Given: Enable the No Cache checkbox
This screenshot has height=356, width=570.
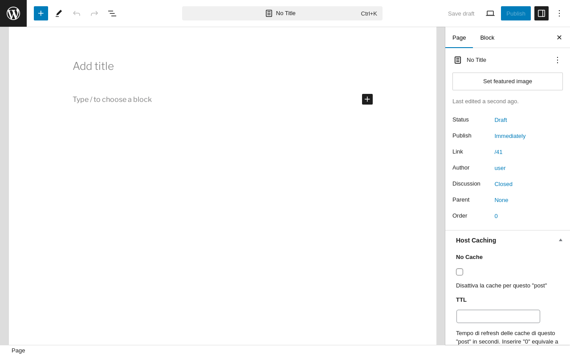Looking at the screenshot, I should [x=460, y=272].
